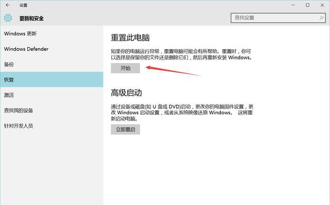
Task: Select 备份 in the sidebar
Action: tap(51, 65)
